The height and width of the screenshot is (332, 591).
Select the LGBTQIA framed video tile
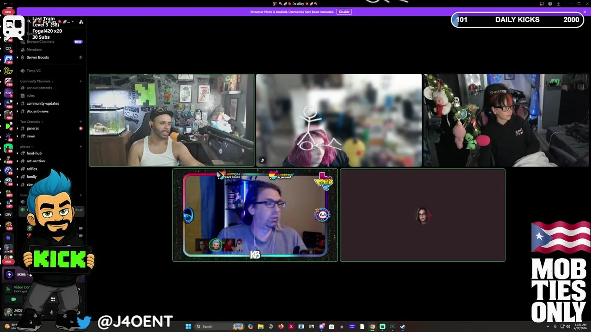pos(255,215)
